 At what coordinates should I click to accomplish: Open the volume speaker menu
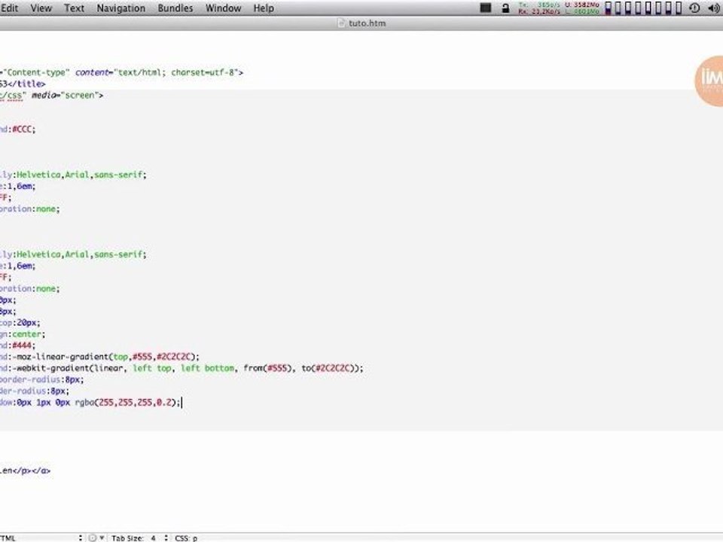coord(714,8)
